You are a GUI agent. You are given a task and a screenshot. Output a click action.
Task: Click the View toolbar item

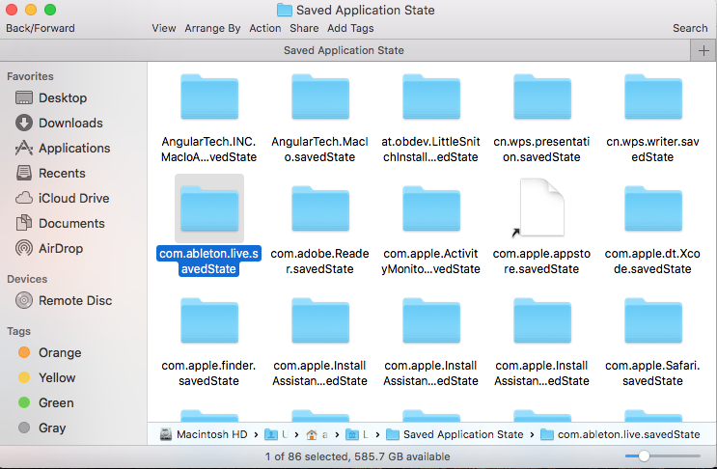coord(164,28)
